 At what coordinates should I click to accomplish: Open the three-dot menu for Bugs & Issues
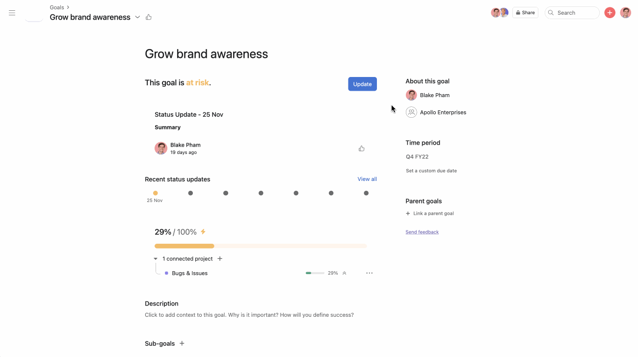tap(369, 273)
